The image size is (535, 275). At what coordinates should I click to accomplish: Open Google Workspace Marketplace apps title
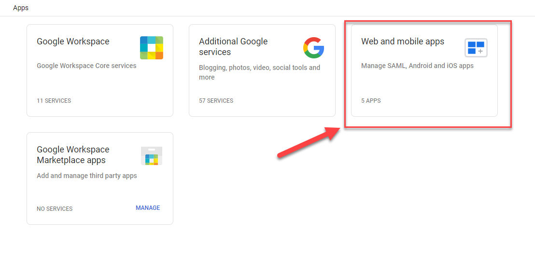point(73,155)
